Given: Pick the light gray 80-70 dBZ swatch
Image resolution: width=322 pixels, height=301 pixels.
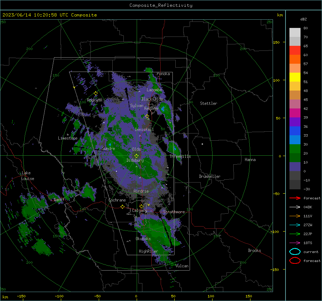Looking at the screenshot, I should tap(295, 33).
